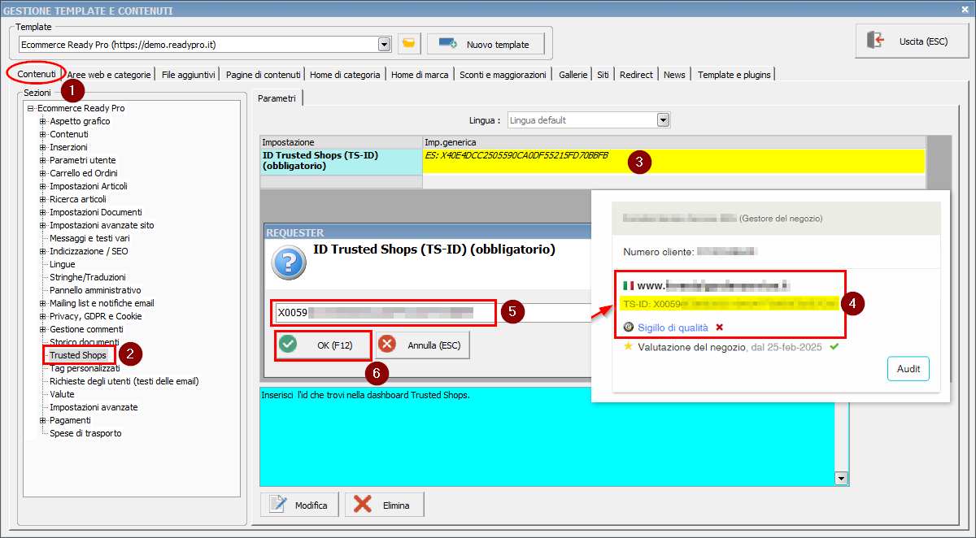Open the Sconti e maggiorazioni tab

tap(503, 75)
